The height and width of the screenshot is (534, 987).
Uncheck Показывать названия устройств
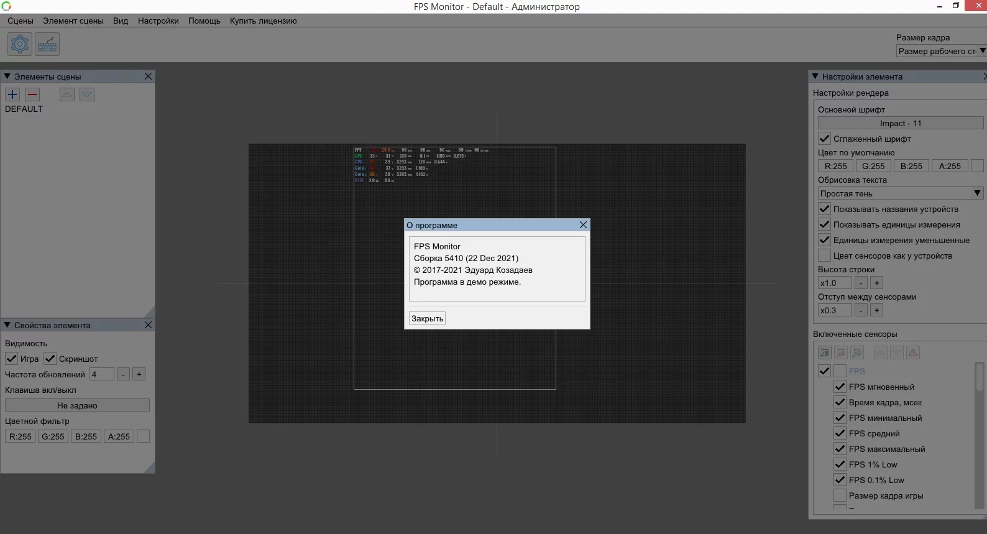pos(824,209)
